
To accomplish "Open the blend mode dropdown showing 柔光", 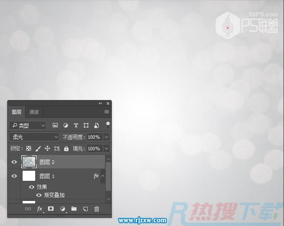I will [34, 137].
